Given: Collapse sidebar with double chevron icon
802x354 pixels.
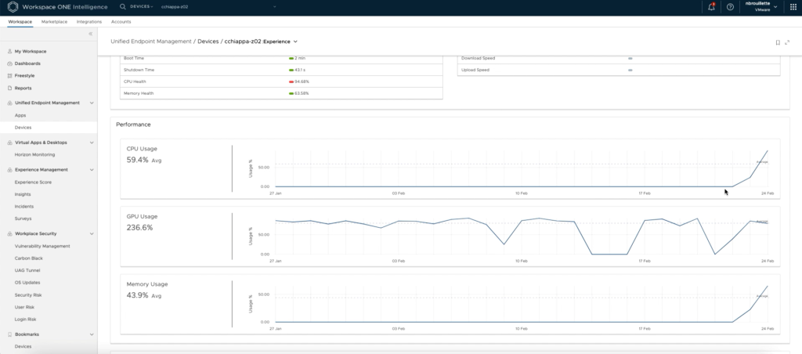Looking at the screenshot, I should point(90,34).
